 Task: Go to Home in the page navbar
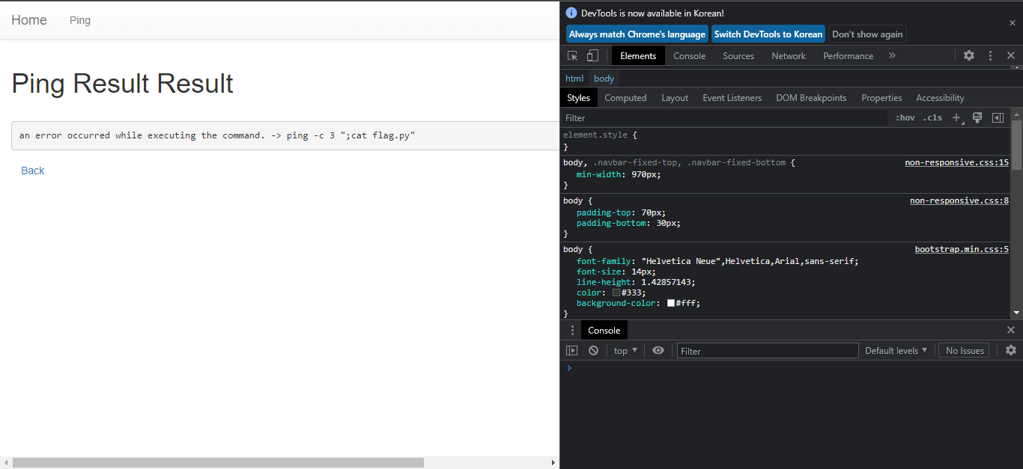click(x=29, y=20)
